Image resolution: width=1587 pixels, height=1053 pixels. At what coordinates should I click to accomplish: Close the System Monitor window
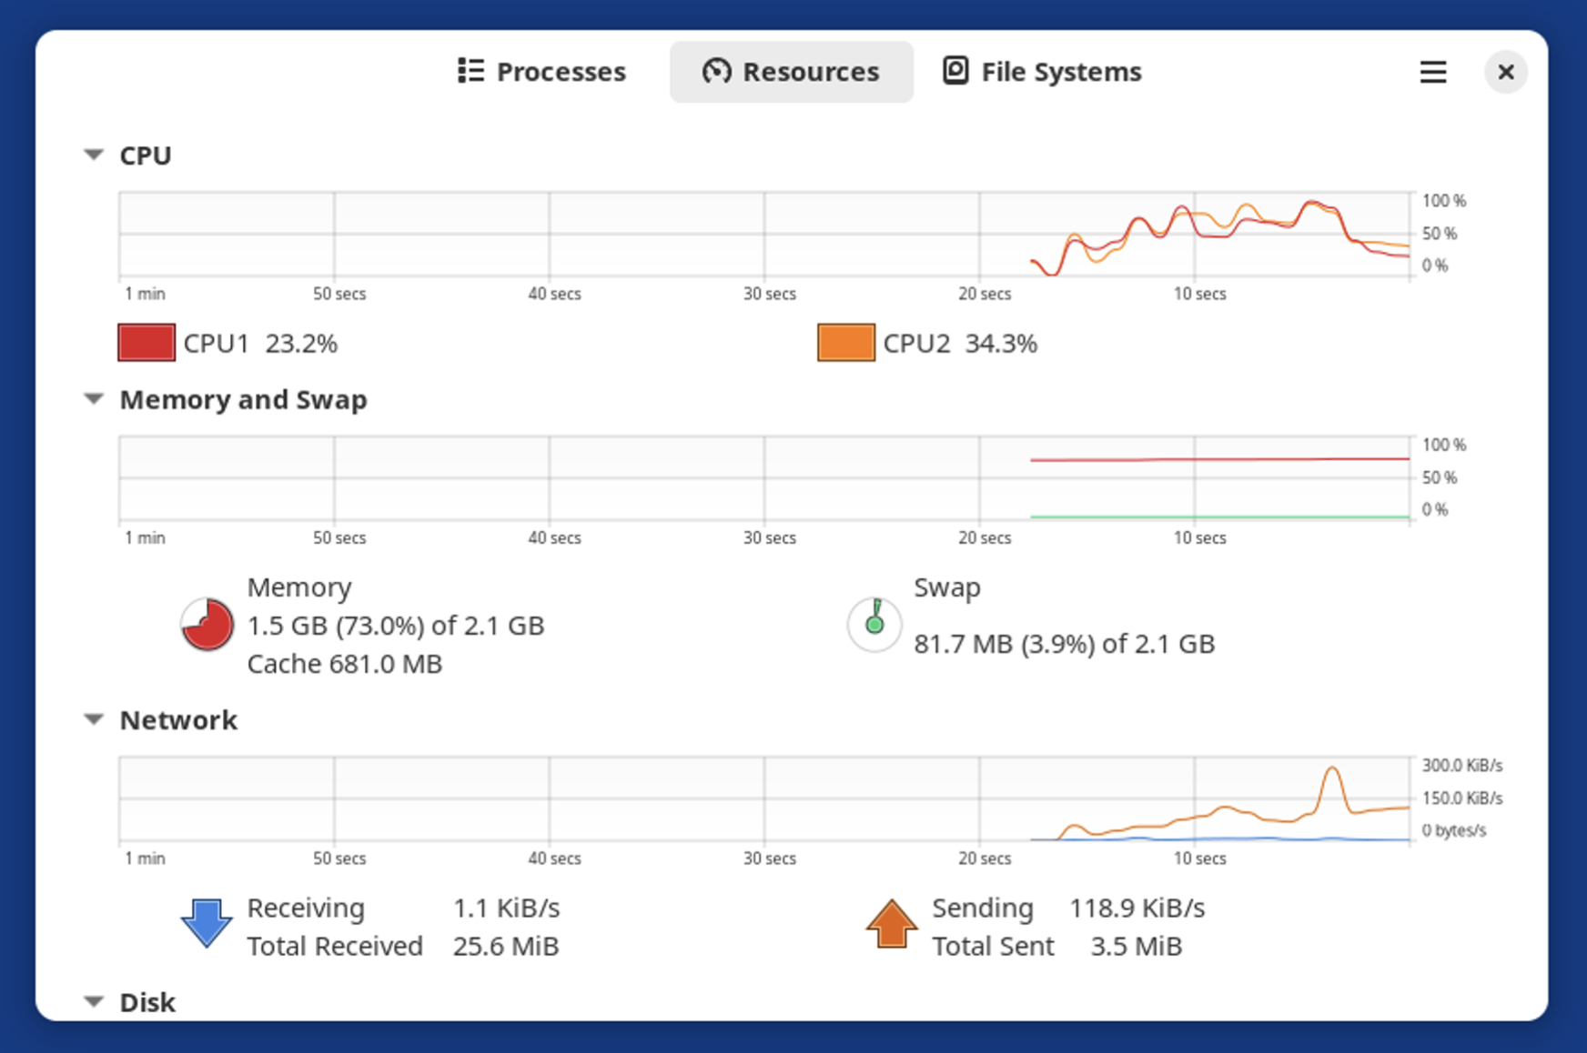coord(1505,72)
